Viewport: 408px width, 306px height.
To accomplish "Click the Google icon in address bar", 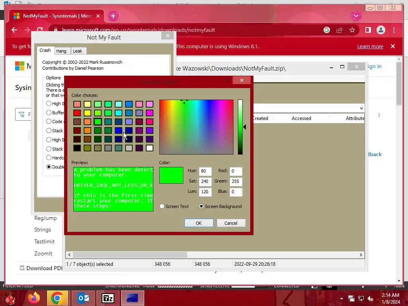I will coord(327,30).
